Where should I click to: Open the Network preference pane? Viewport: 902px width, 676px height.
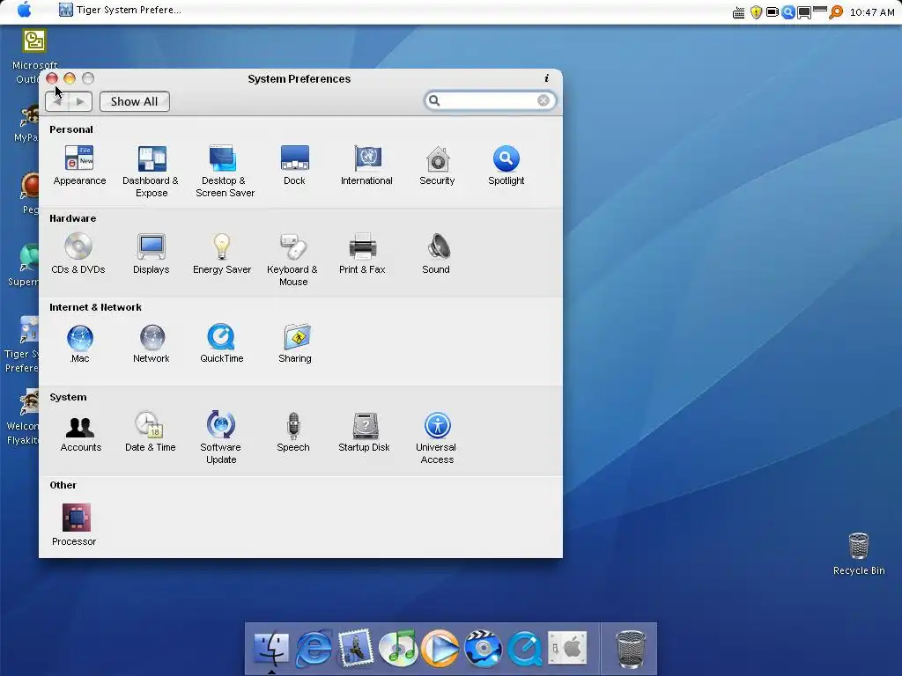point(152,344)
